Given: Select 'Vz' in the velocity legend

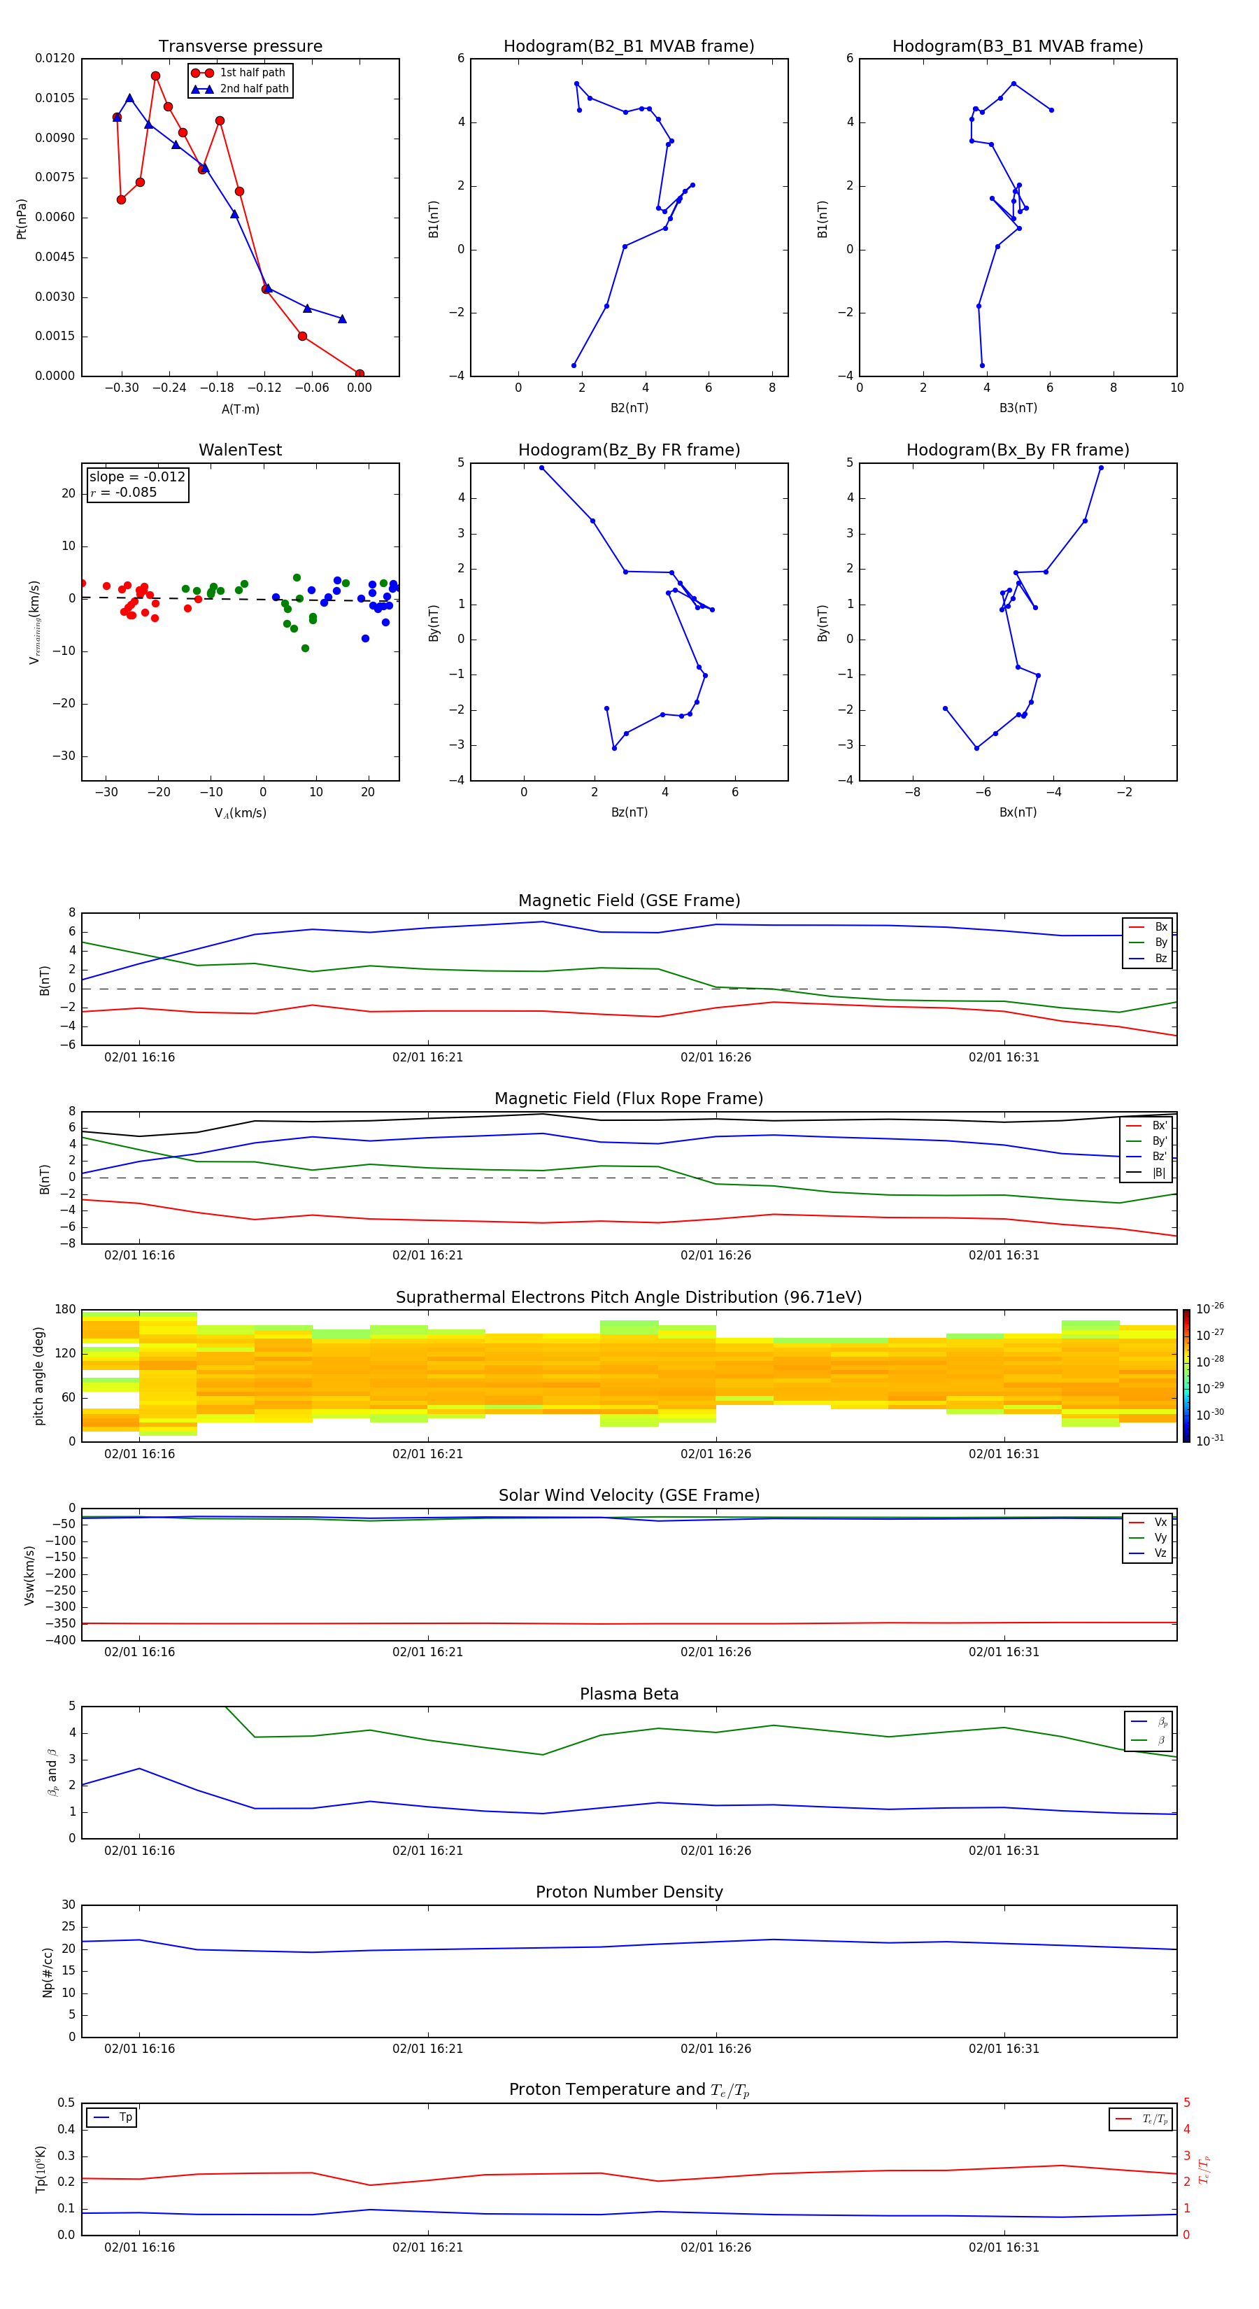Looking at the screenshot, I should coord(1148,1553).
